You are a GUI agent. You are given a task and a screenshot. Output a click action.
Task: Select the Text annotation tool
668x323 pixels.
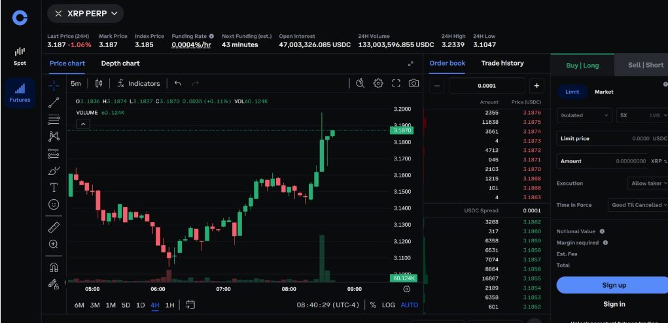54,187
